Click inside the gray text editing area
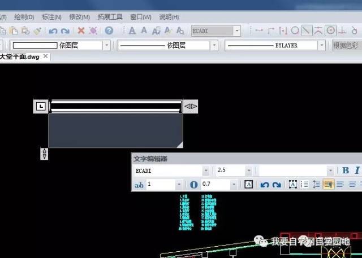The height and width of the screenshot is (258, 362). (115, 130)
